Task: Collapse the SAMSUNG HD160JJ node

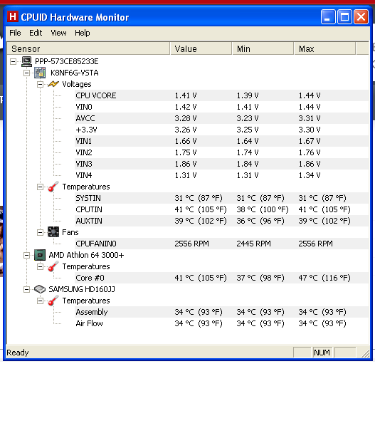Action: click(27, 289)
